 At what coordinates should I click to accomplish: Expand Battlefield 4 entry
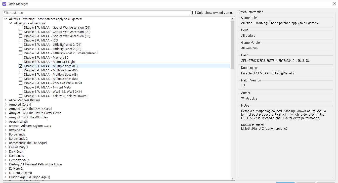coord(6,130)
